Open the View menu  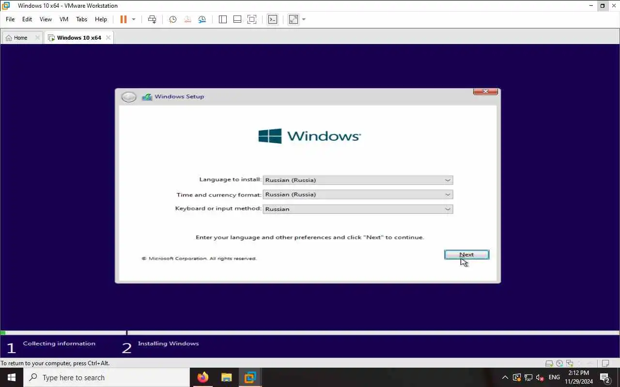[46, 19]
